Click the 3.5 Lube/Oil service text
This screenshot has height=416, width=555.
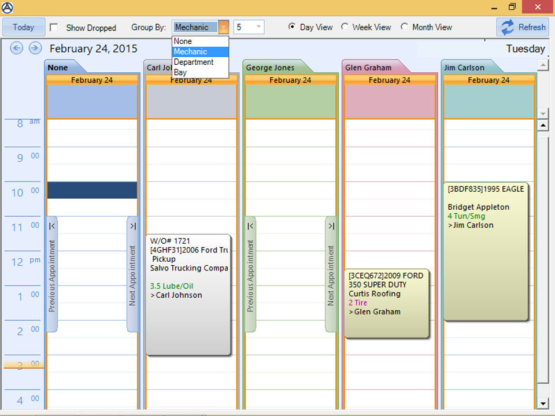point(172,286)
